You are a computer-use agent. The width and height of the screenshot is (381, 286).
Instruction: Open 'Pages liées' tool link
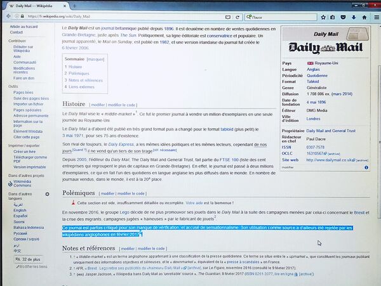(x=23, y=93)
